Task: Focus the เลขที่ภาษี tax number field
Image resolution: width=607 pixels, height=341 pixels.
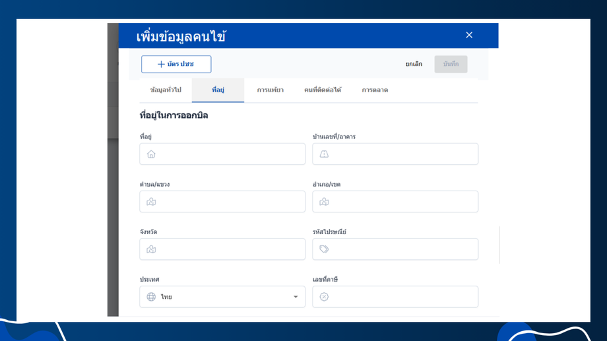Action: 395,297
